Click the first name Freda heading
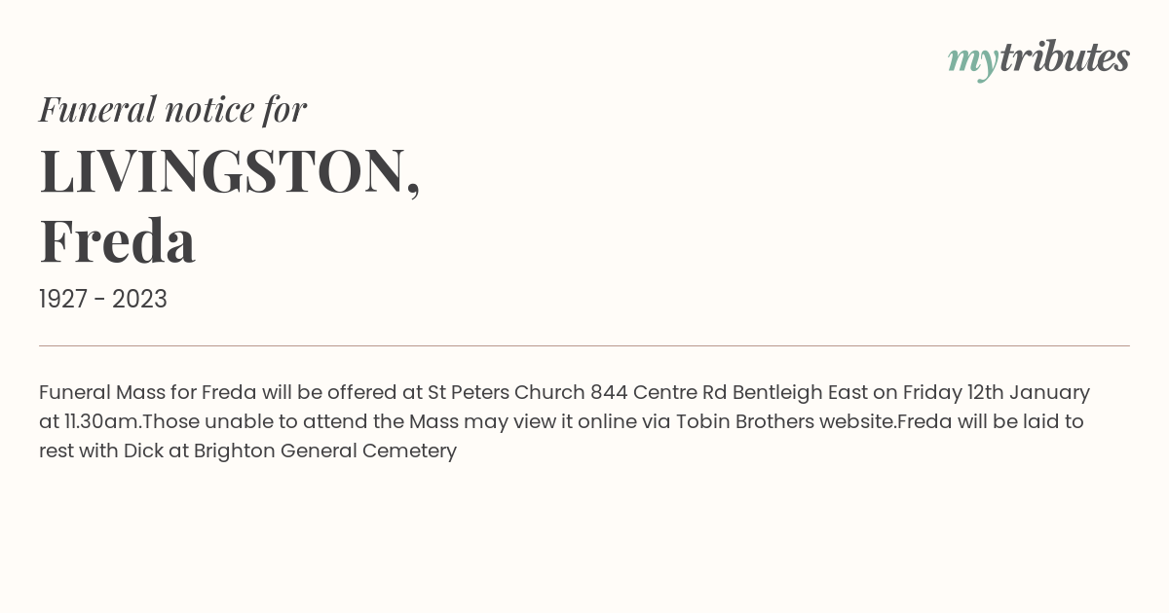This screenshot has width=1169, height=613. tap(117, 241)
